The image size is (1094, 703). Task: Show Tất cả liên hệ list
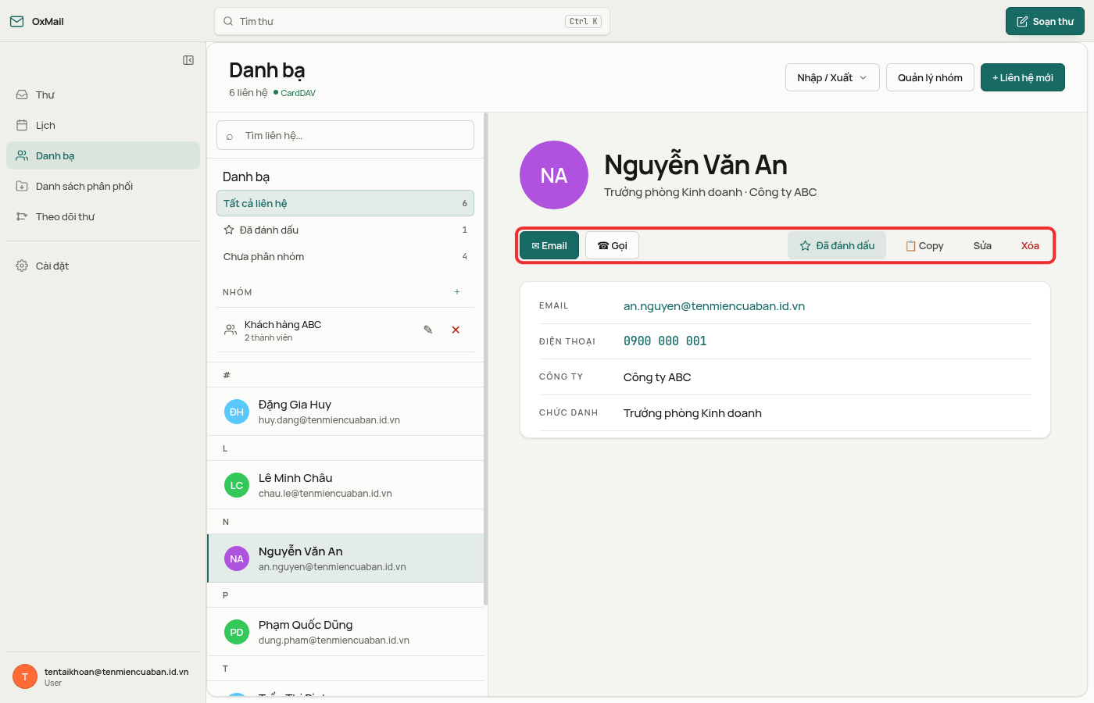coord(345,203)
